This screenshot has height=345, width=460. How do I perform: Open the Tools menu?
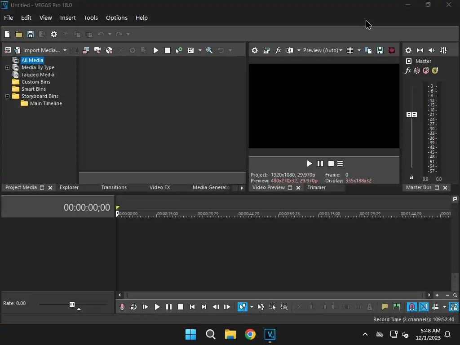[x=91, y=18]
